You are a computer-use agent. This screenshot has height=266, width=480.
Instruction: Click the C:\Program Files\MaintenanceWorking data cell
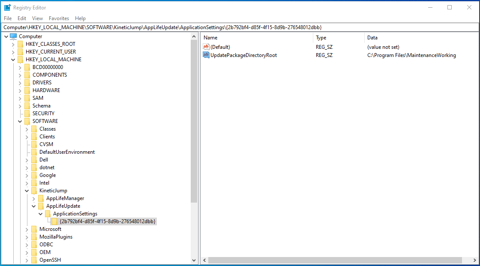(x=411, y=55)
